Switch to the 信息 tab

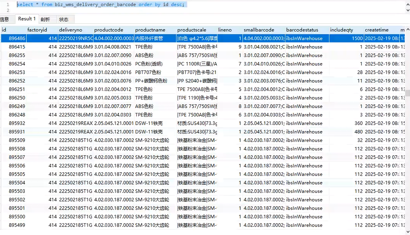coord(5,19)
